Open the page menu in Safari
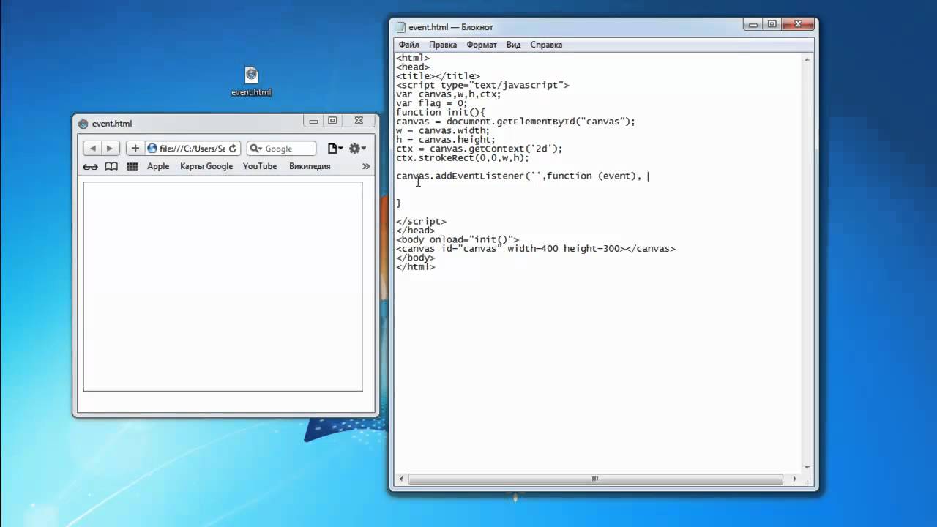 point(335,149)
